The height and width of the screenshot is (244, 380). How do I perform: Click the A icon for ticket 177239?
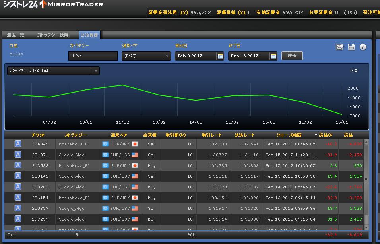click(x=17, y=219)
